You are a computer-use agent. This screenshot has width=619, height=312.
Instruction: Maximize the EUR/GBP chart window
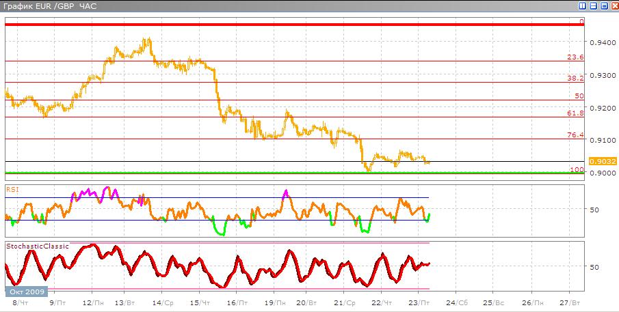tap(603, 6)
